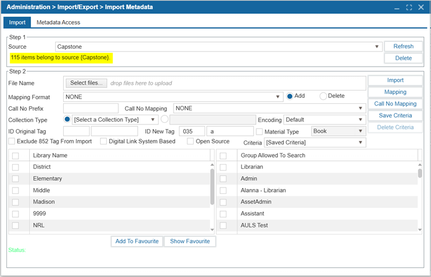
Task: Click the Refresh button
Action: (x=403, y=46)
